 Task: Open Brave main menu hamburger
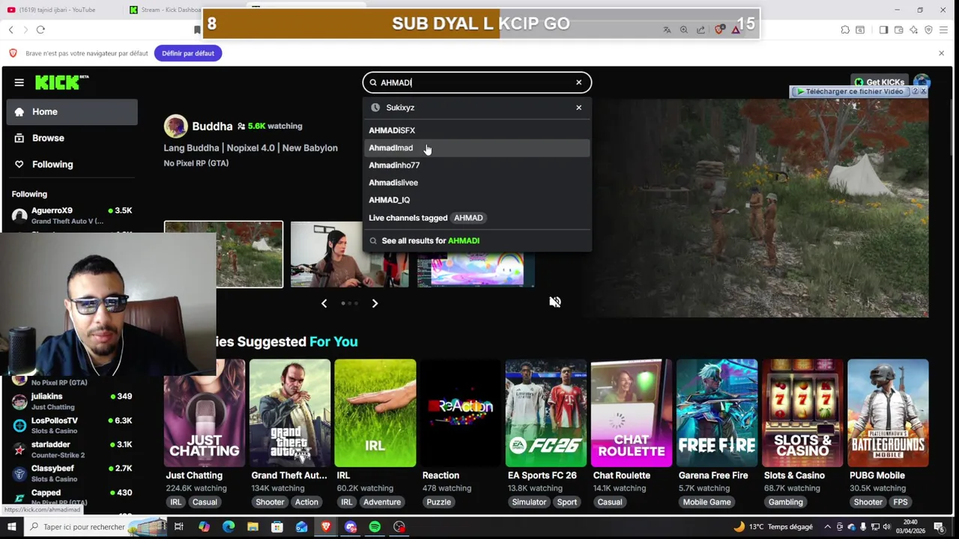[944, 30]
